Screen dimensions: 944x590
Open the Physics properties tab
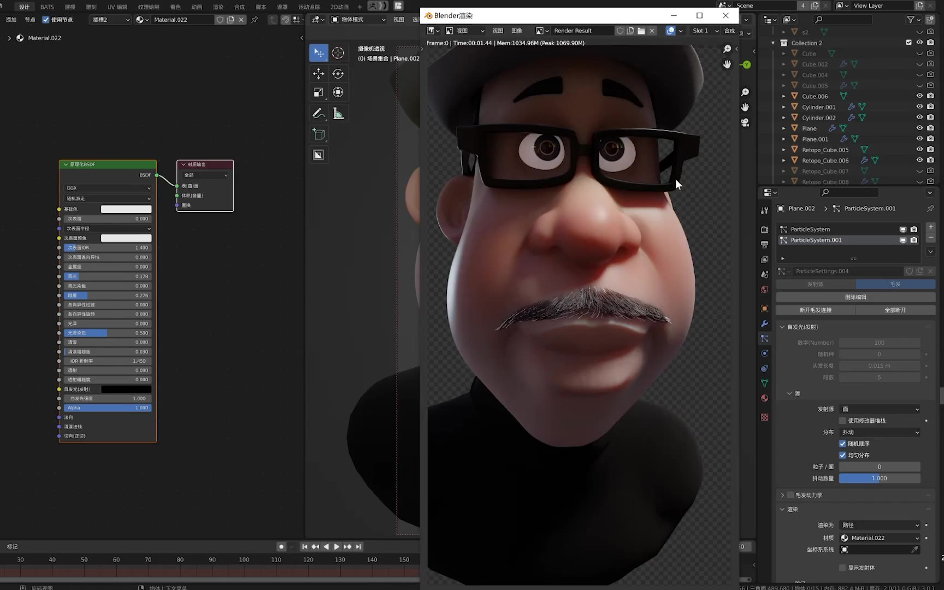pyautogui.click(x=764, y=353)
